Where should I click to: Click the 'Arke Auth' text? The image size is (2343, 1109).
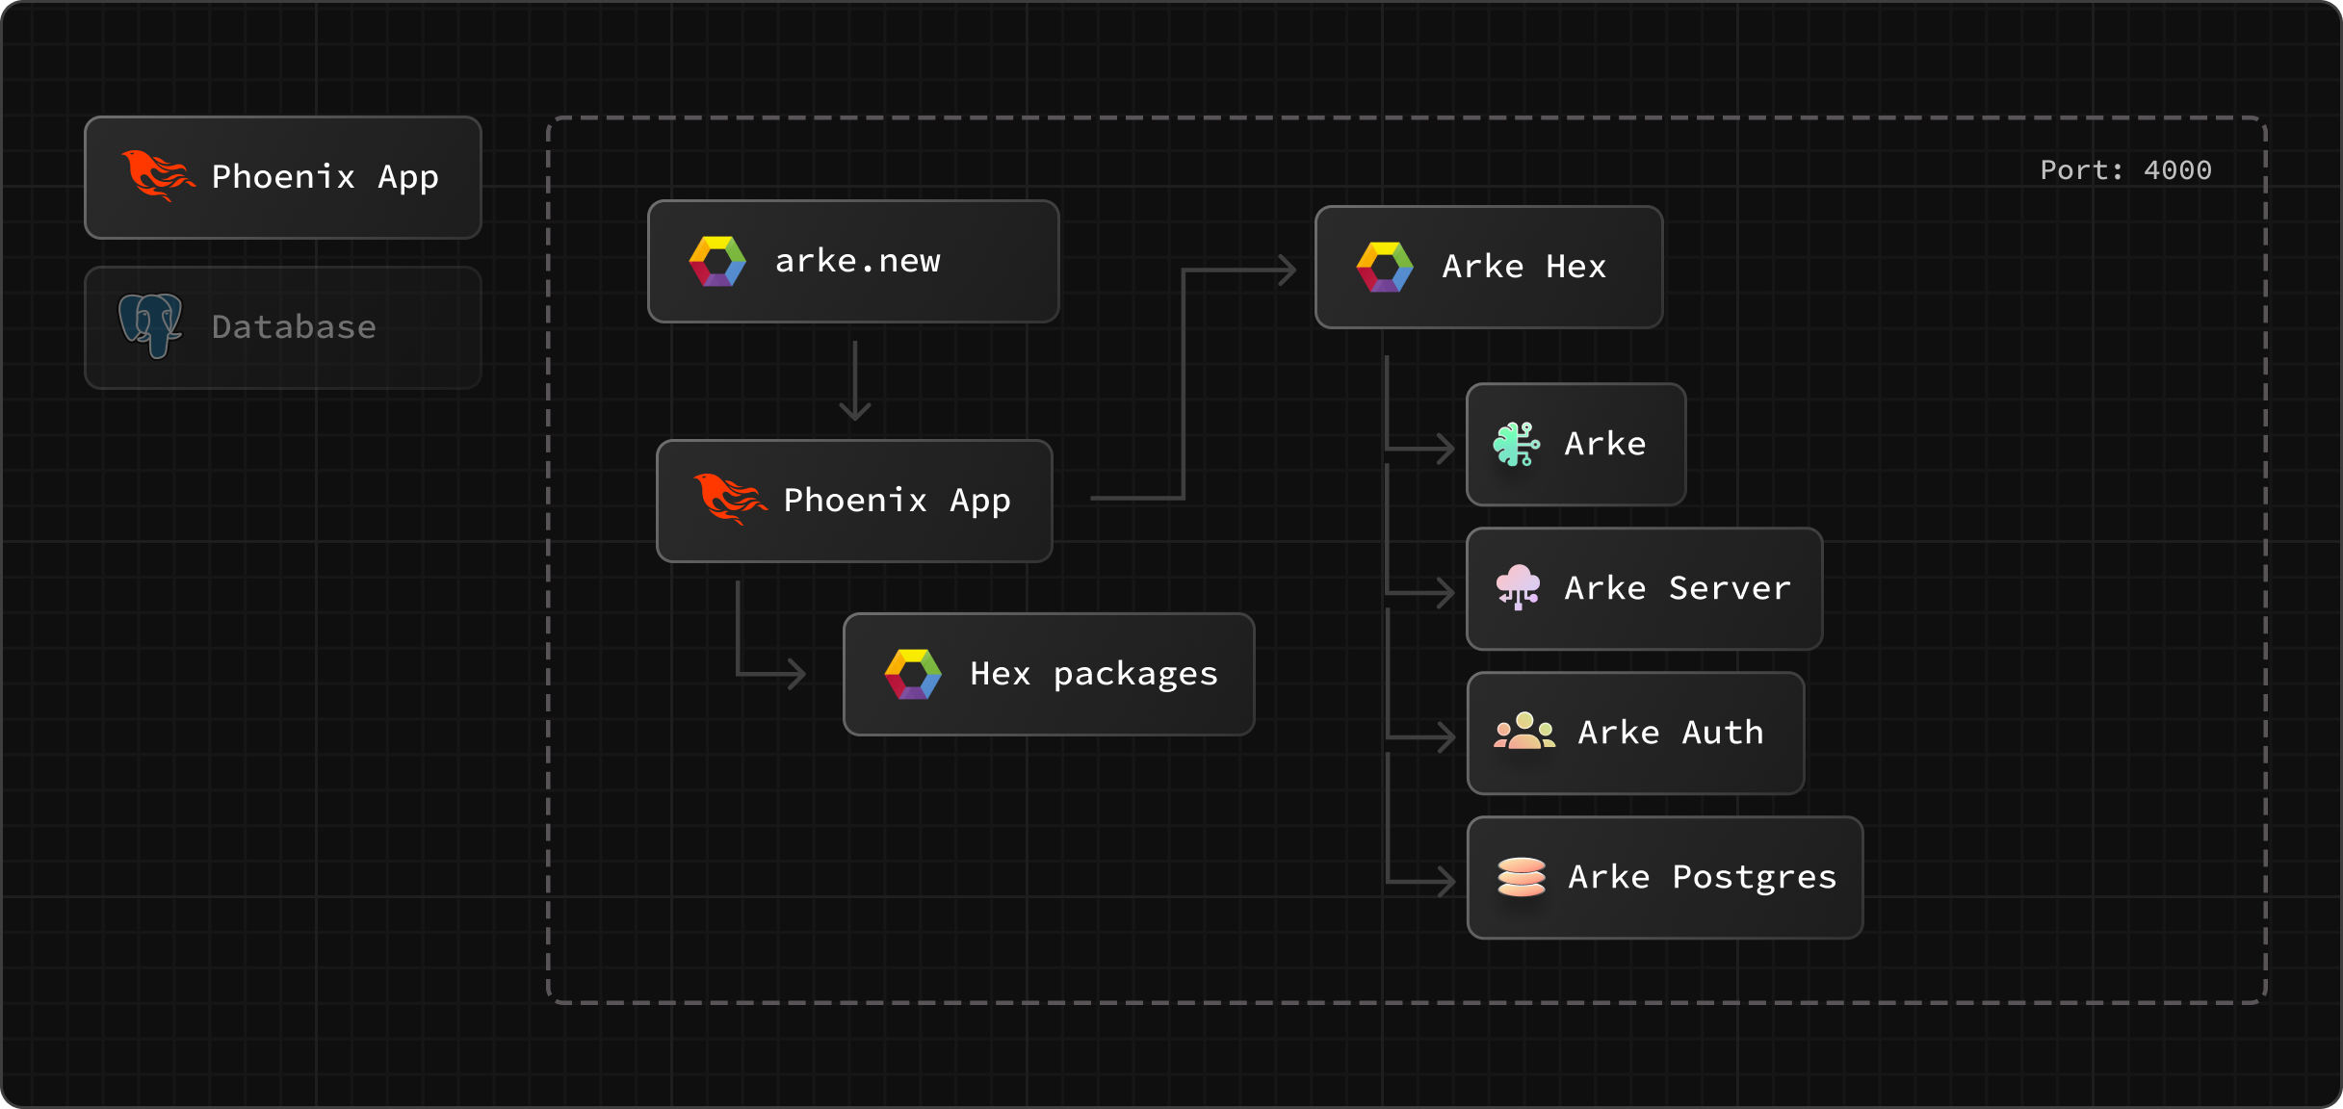[1671, 733]
